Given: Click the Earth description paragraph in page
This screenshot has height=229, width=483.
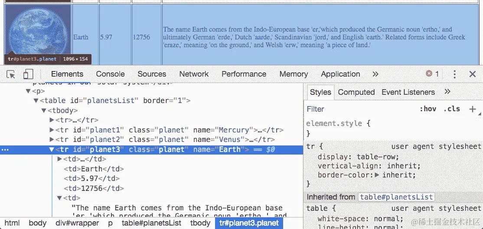Looking at the screenshot, I should pos(314,37).
